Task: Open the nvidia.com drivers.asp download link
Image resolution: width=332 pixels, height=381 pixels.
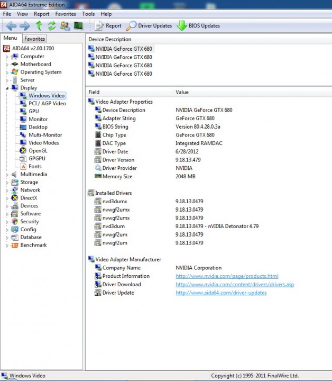Action: (x=235, y=284)
